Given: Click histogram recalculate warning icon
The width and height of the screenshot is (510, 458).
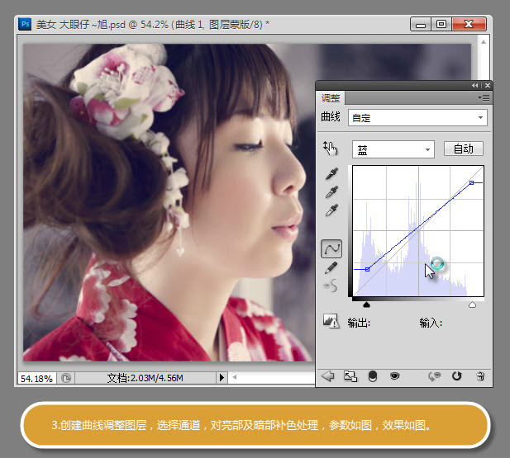Looking at the screenshot, I should click(331, 321).
